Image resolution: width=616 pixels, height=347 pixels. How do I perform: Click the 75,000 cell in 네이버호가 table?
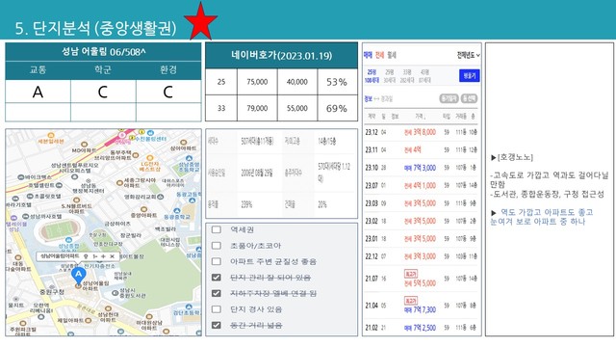tap(257, 82)
